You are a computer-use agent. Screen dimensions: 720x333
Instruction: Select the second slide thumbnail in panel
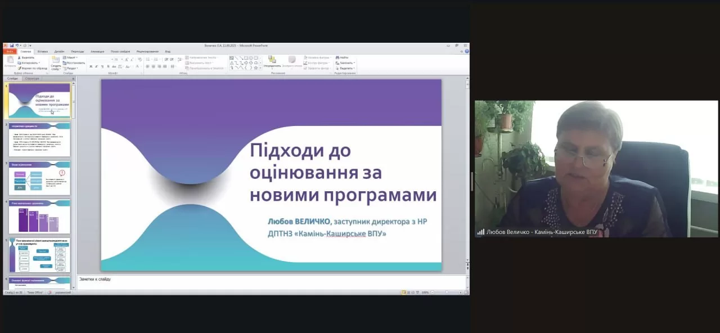(39, 139)
